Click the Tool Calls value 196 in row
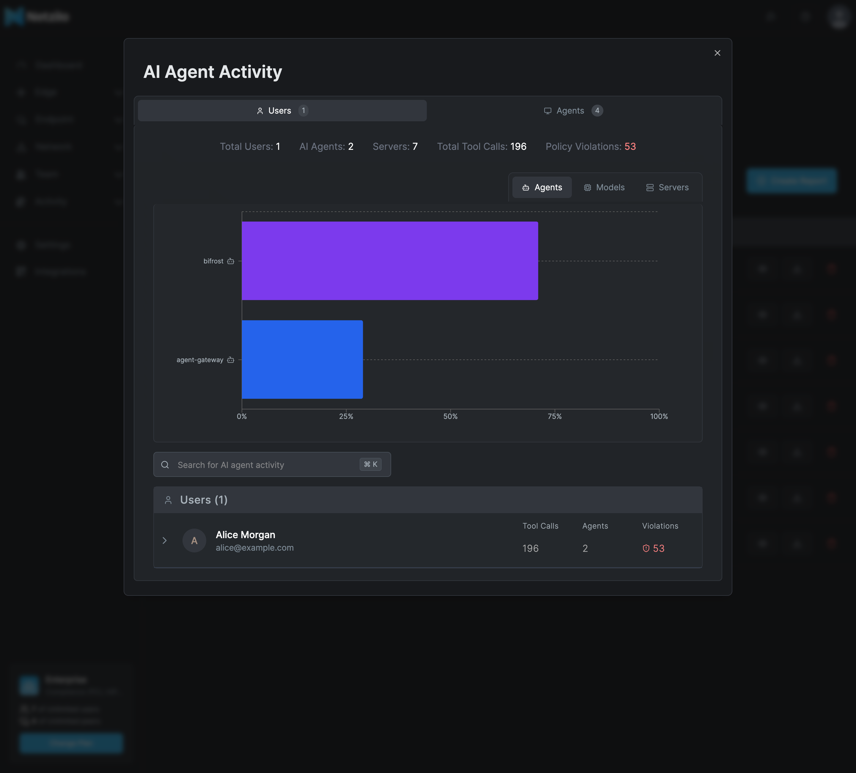 coord(530,548)
